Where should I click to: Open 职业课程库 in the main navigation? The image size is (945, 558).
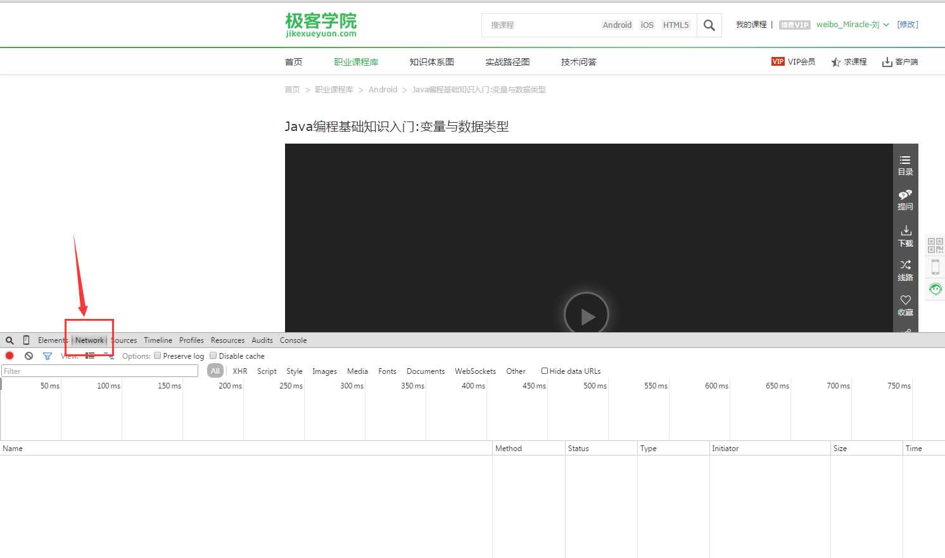point(356,62)
